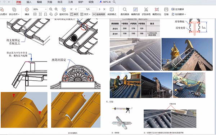Open the 页面 ribbon tab
The width and height of the screenshot is (216, 135).
point(50,2)
